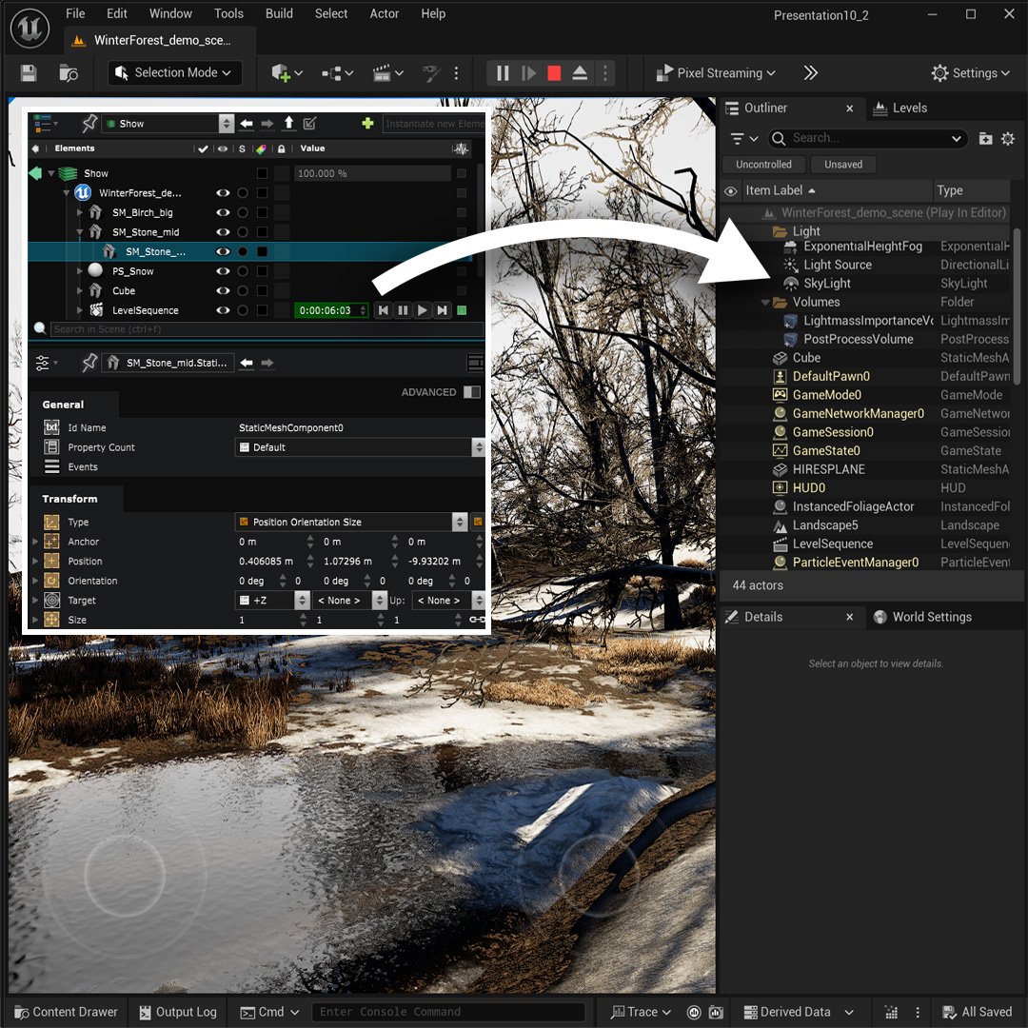Advance one frame with frame skip button
This screenshot has height=1028, width=1028.
point(528,72)
